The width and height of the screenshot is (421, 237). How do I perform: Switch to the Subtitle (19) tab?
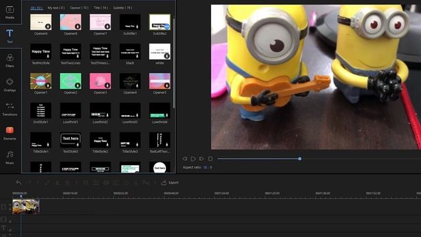click(122, 8)
